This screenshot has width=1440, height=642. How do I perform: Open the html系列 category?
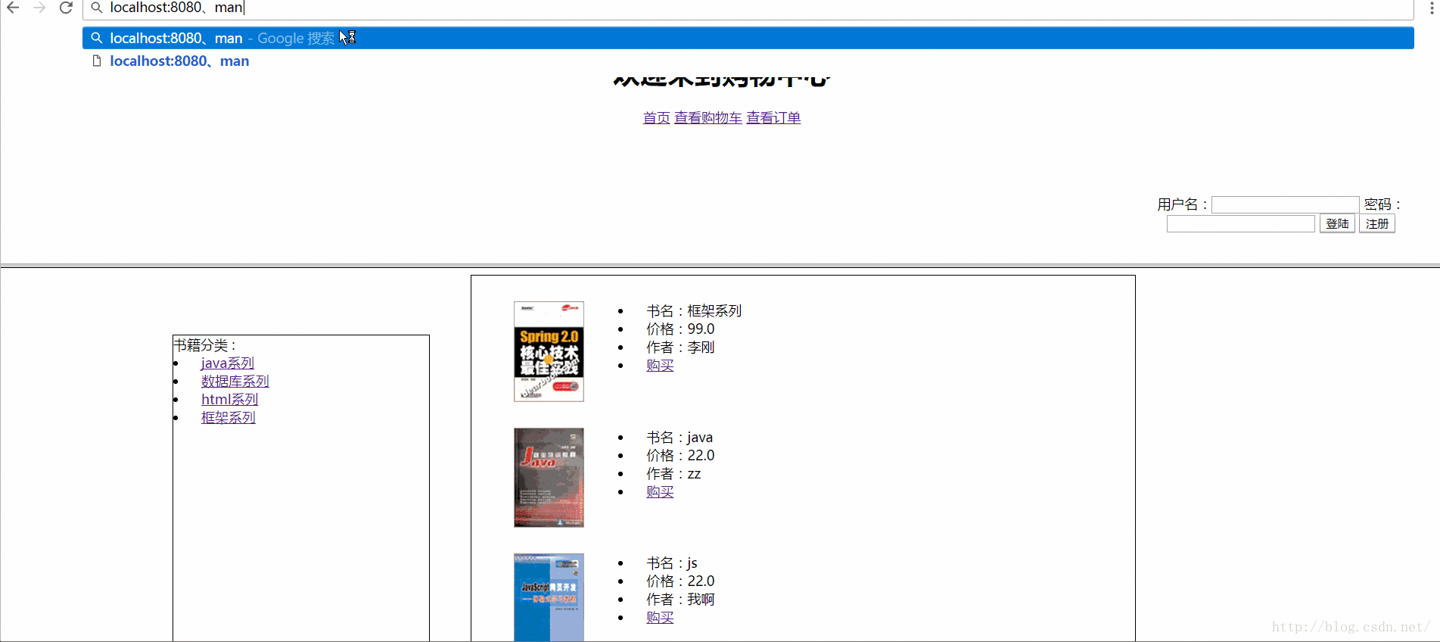click(x=229, y=400)
